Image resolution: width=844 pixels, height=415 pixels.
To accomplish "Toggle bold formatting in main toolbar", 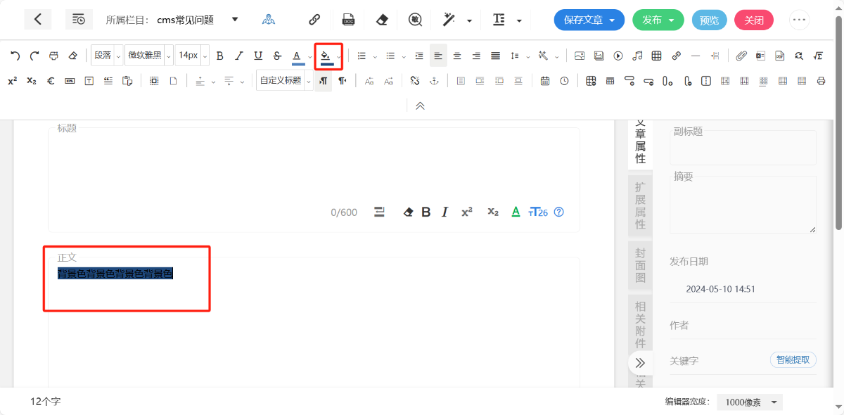I will tap(219, 56).
